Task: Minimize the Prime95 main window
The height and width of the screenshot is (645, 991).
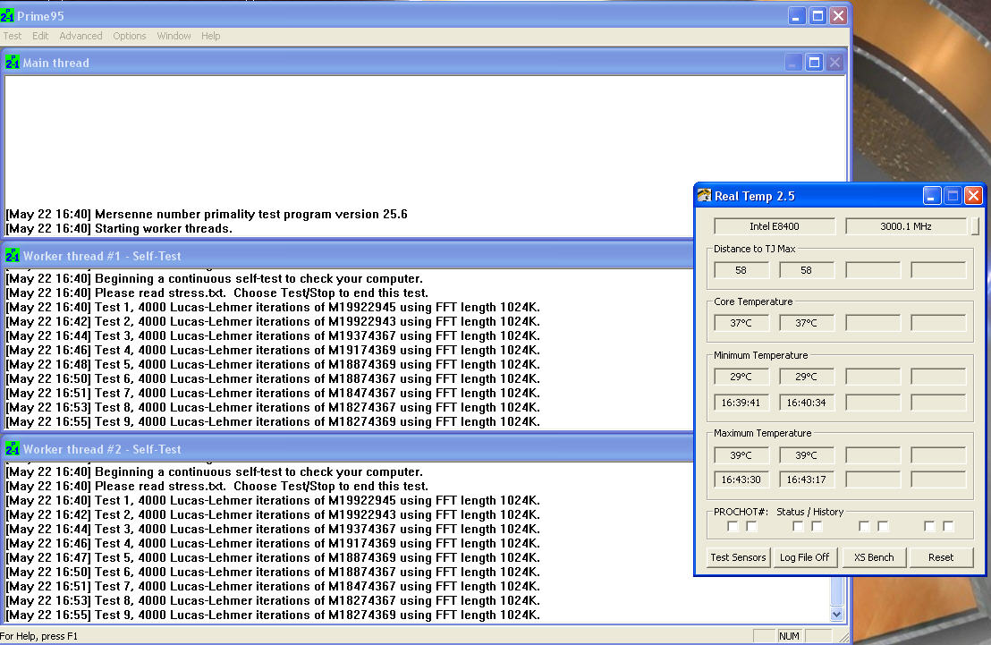Action: (x=796, y=16)
